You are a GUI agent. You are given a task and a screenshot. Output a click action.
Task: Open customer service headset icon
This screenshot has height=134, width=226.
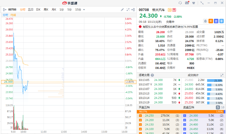pos(180,3)
